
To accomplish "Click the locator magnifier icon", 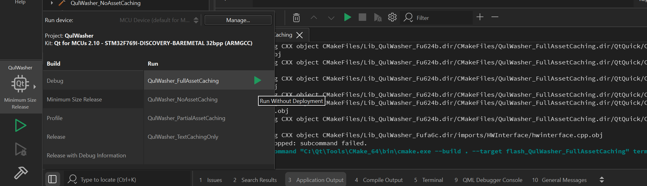I will (x=72, y=179).
